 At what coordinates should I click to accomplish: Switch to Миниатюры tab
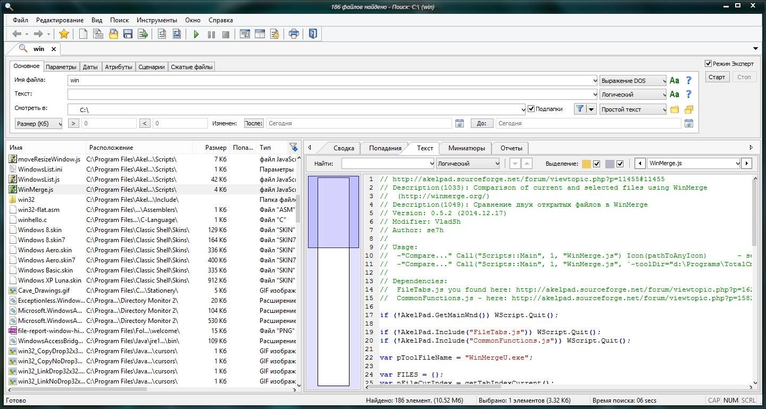466,148
